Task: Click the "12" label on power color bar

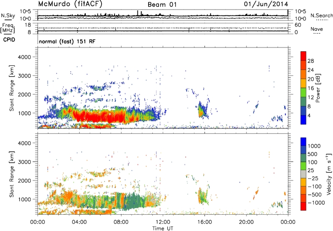Action: coord(311,98)
